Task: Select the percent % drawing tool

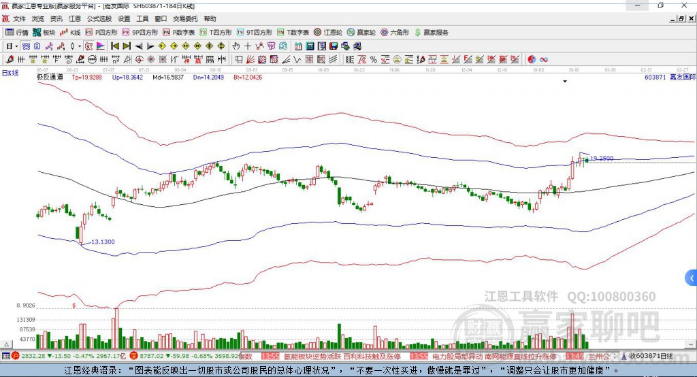Action: (374, 60)
